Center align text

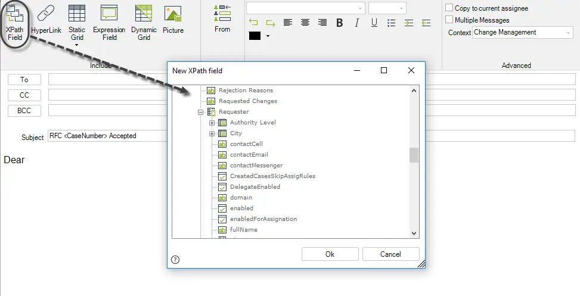[305, 23]
